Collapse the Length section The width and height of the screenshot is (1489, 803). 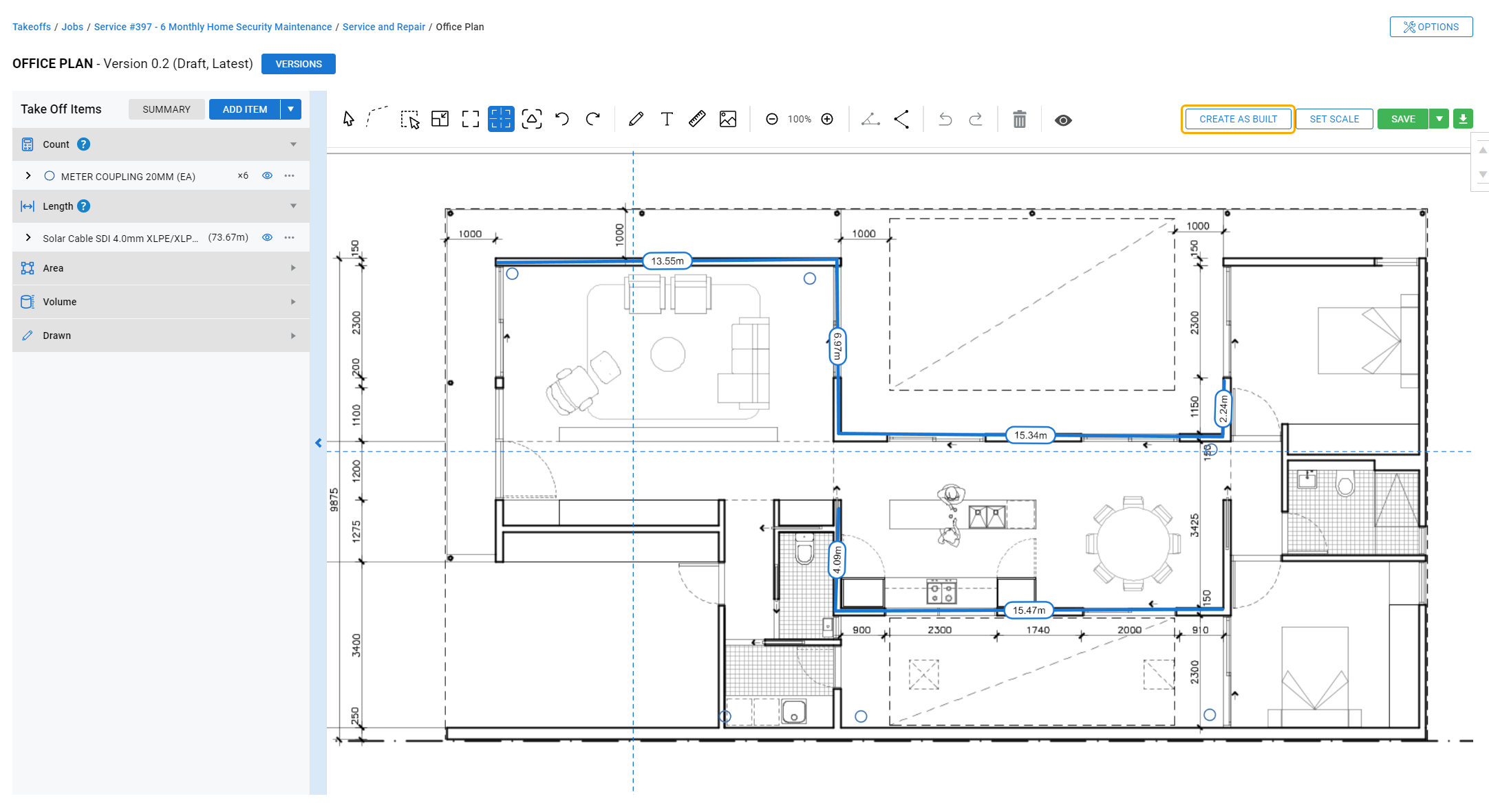coord(294,206)
